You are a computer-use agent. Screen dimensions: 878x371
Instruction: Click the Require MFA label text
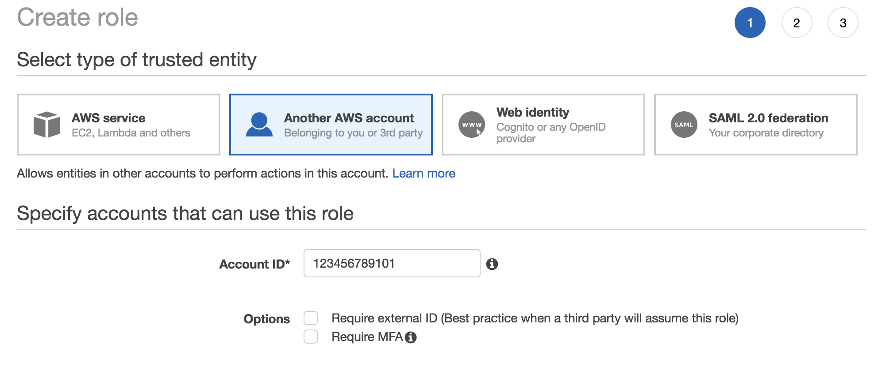pyautogui.click(x=367, y=337)
